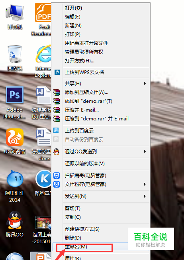The height and width of the screenshot is (260, 184).
Task: Click WinRAR icon beside 压缩到 "demo.rar" 并 E-mail
Action: point(57,118)
